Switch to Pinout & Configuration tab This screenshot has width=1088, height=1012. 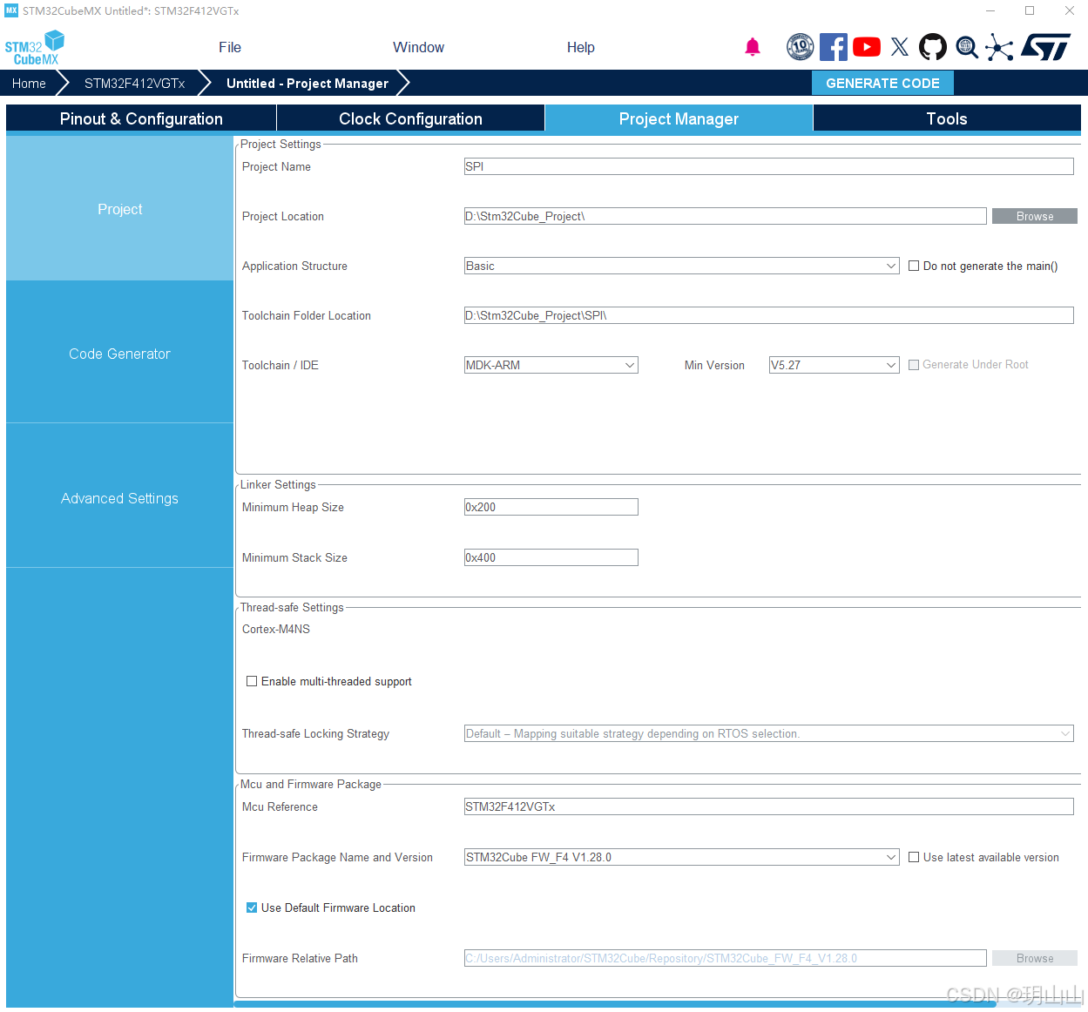[x=141, y=118]
